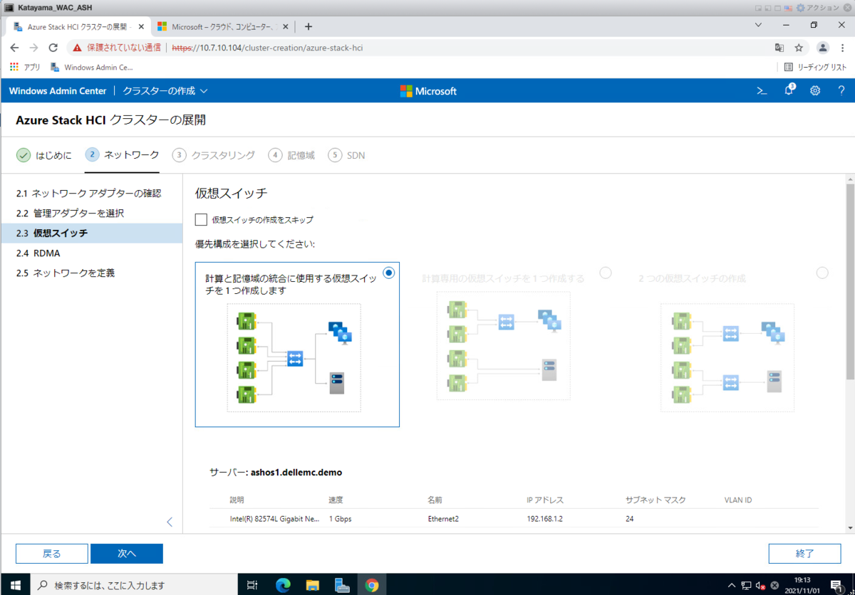Open 2.3 仮想スイッチ step
Image resolution: width=855 pixels, height=595 pixels.
coord(91,233)
